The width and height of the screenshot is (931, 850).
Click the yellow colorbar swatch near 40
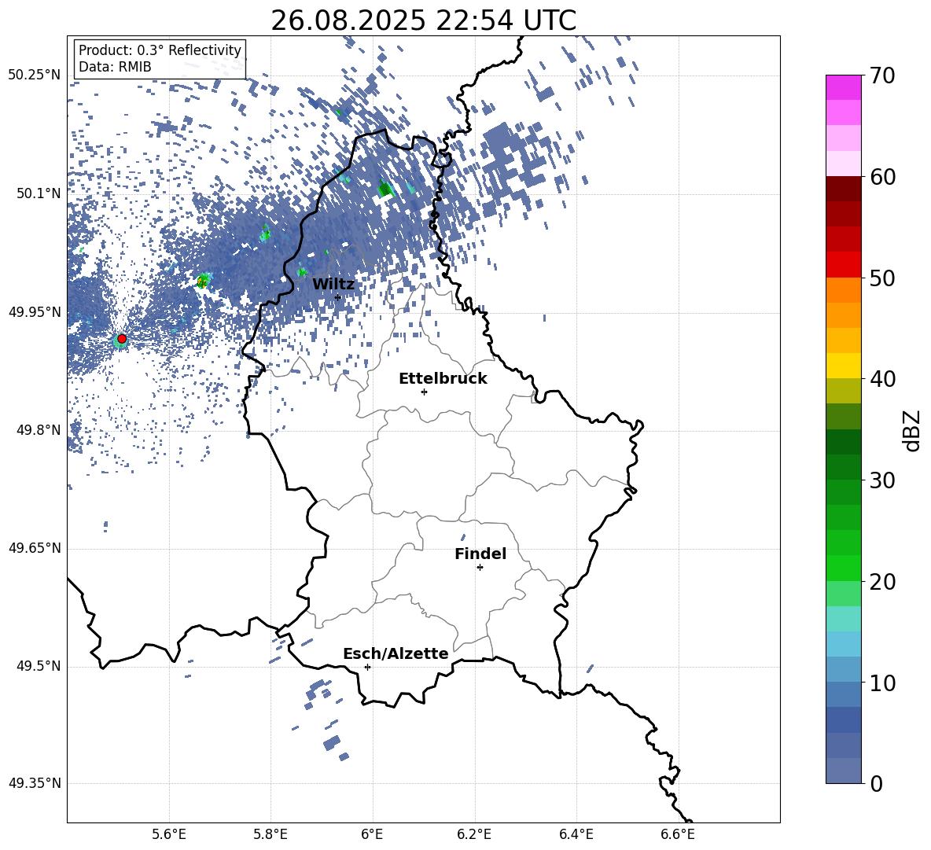(x=843, y=366)
